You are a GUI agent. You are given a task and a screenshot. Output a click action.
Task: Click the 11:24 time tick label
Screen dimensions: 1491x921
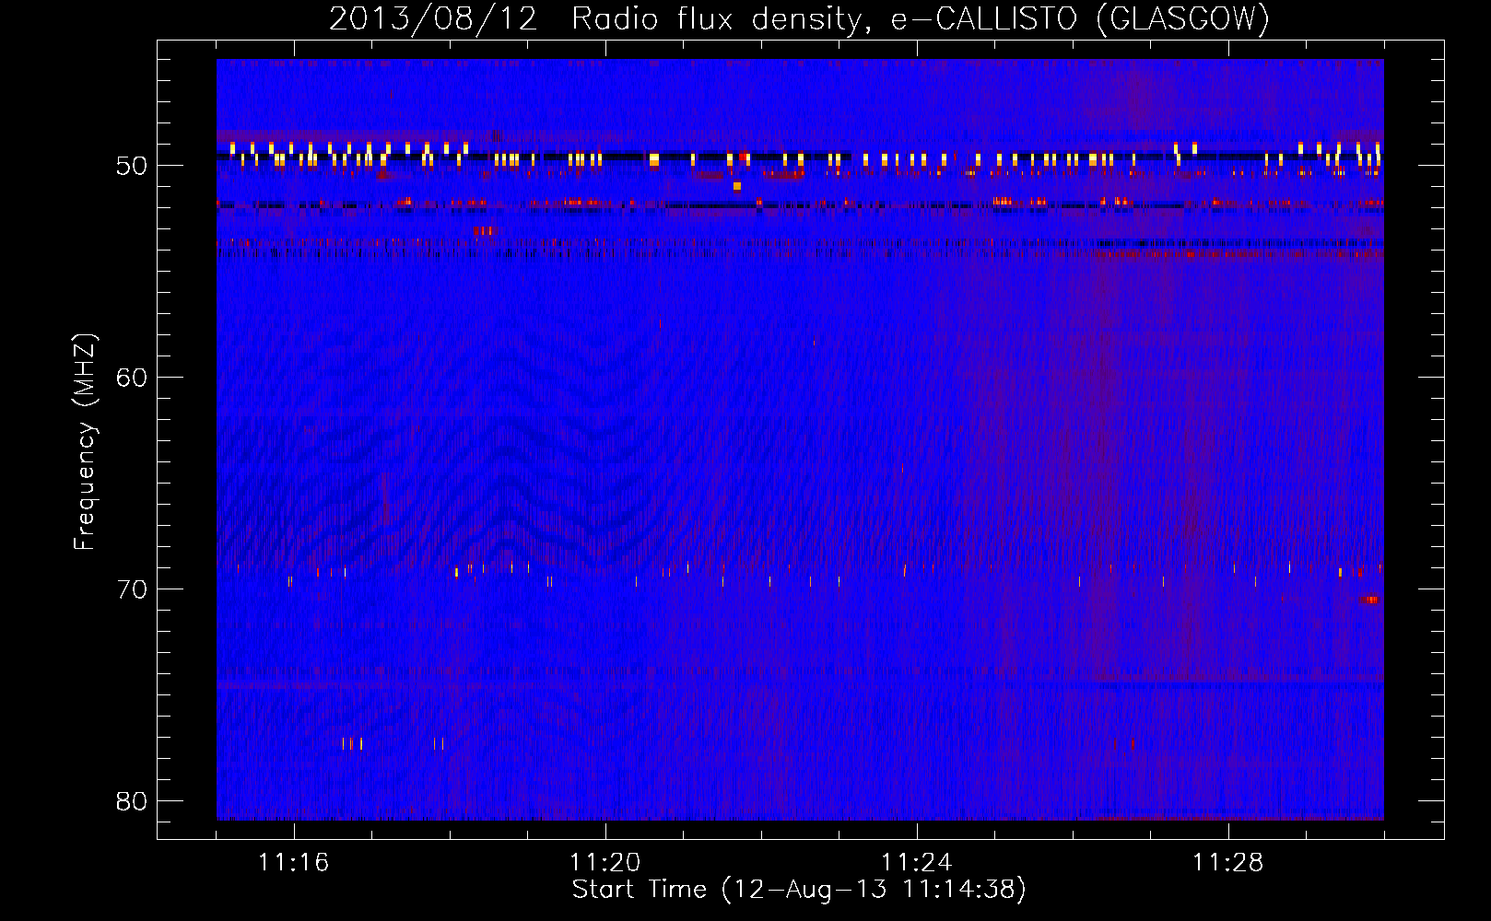(917, 863)
